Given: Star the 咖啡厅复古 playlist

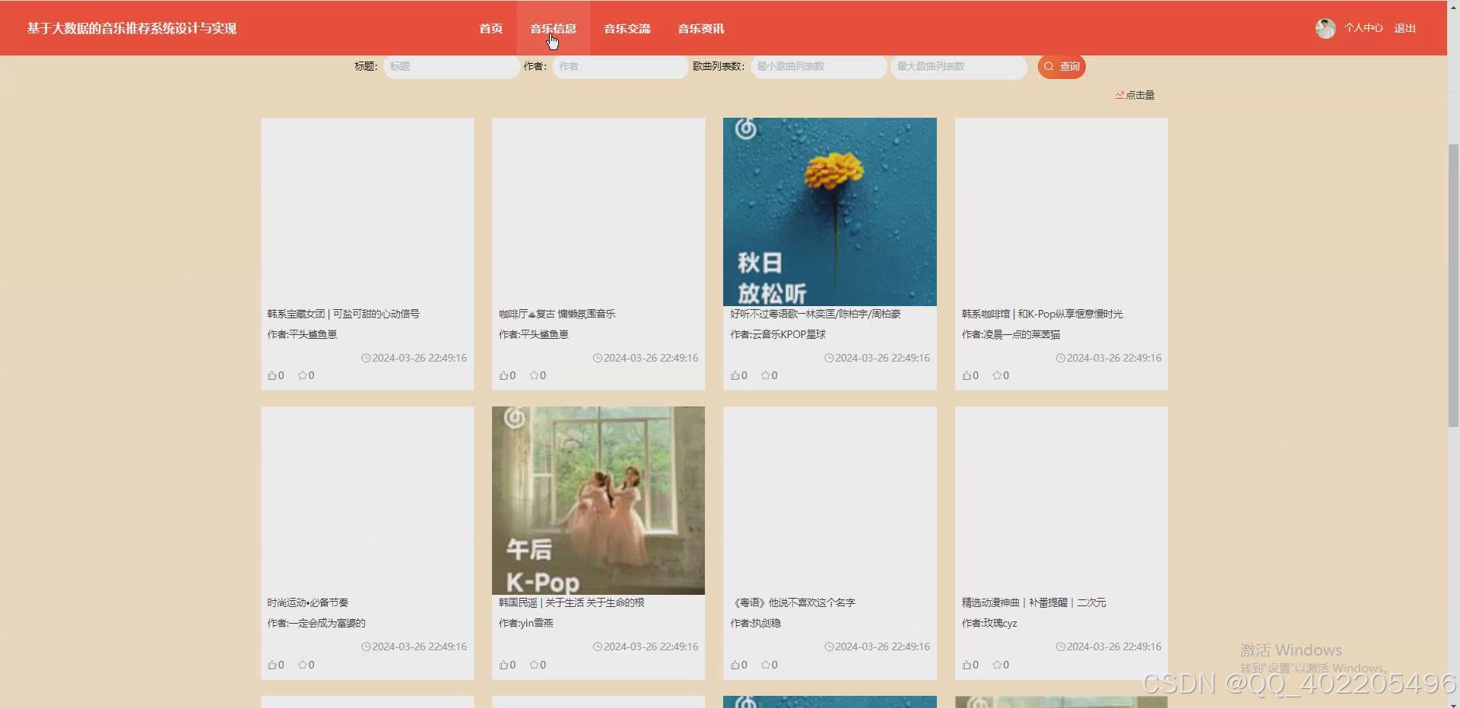Looking at the screenshot, I should pos(538,375).
